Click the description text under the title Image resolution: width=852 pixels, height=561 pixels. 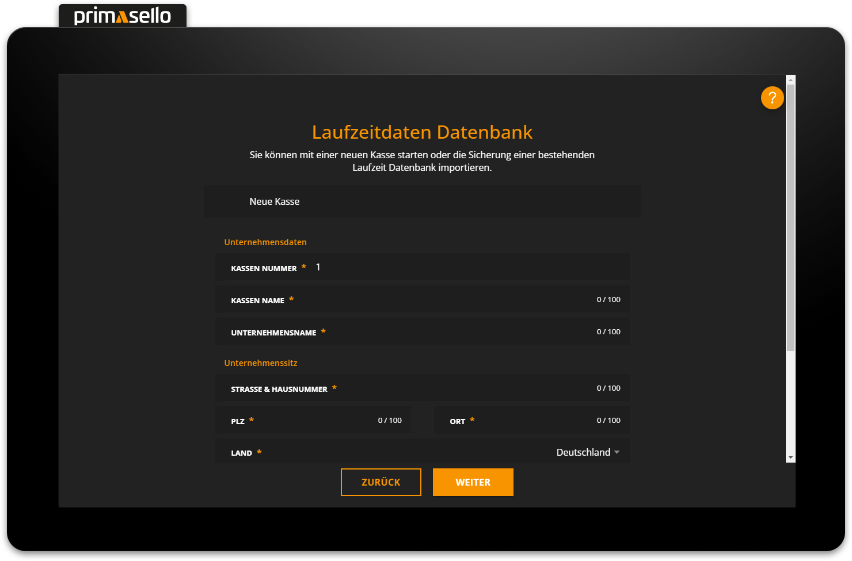coord(422,161)
